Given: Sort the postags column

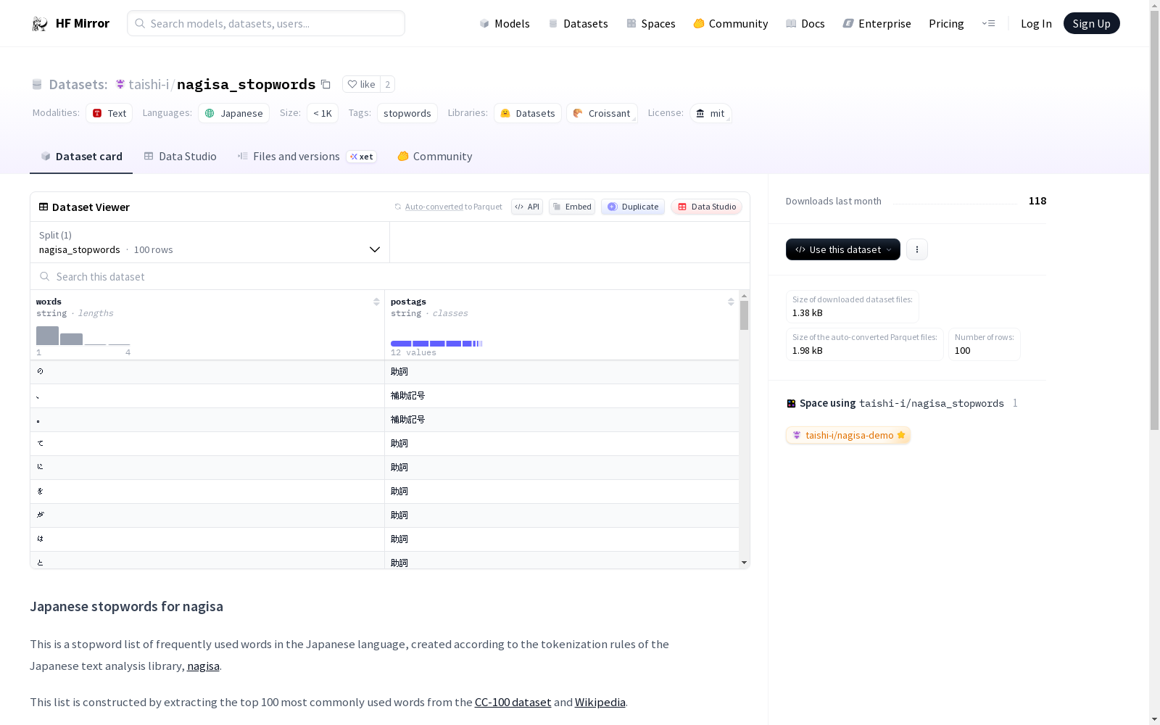Looking at the screenshot, I should (x=731, y=302).
